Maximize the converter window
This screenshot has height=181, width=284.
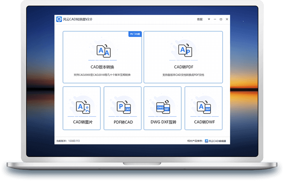point(221,19)
